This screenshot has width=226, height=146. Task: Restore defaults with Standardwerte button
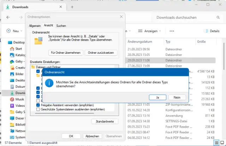click(105, 122)
